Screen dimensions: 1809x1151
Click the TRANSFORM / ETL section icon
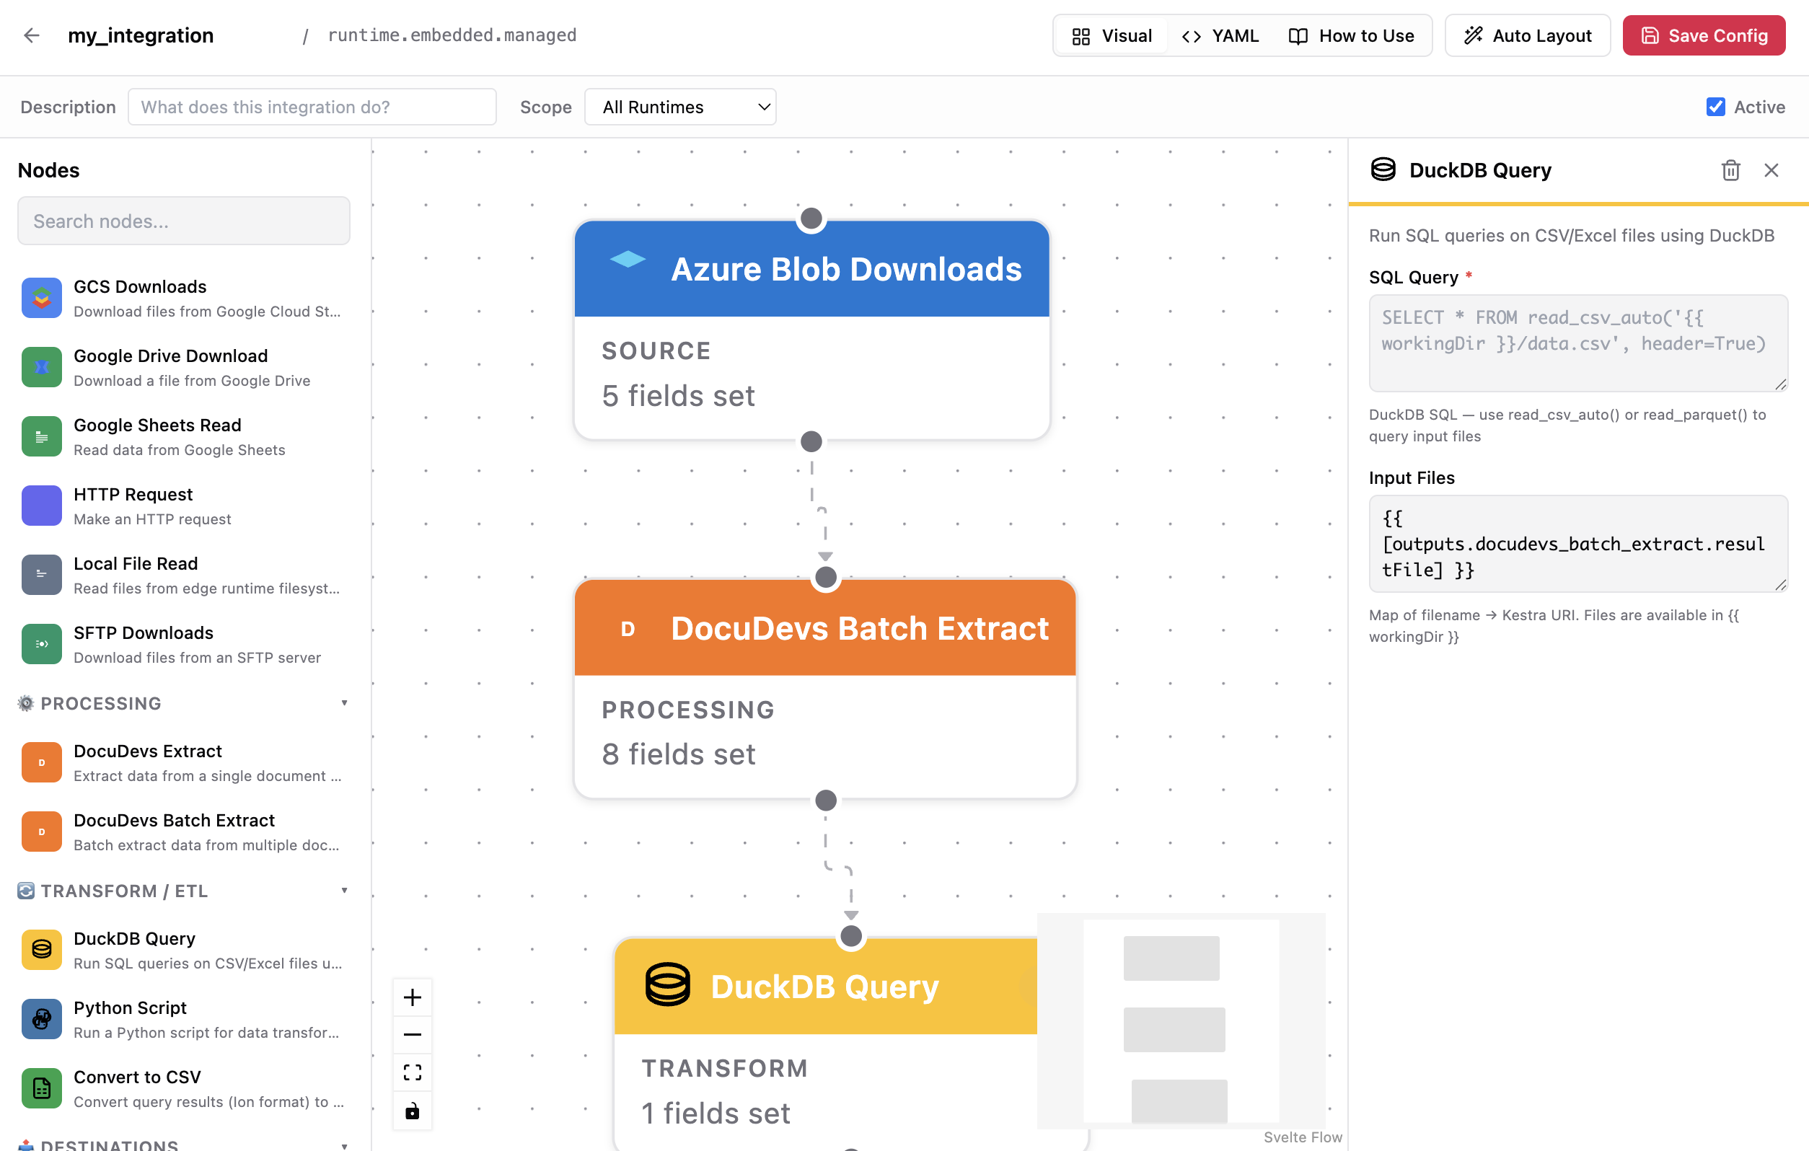point(25,891)
